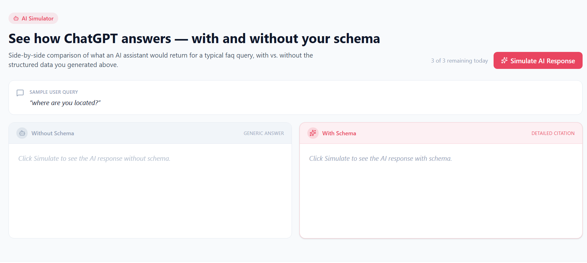Click the Sample User Query card

pos(295,97)
